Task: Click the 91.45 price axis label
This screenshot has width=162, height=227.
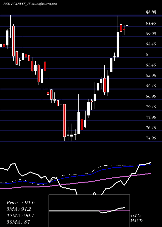Action: click(x=151, y=23)
